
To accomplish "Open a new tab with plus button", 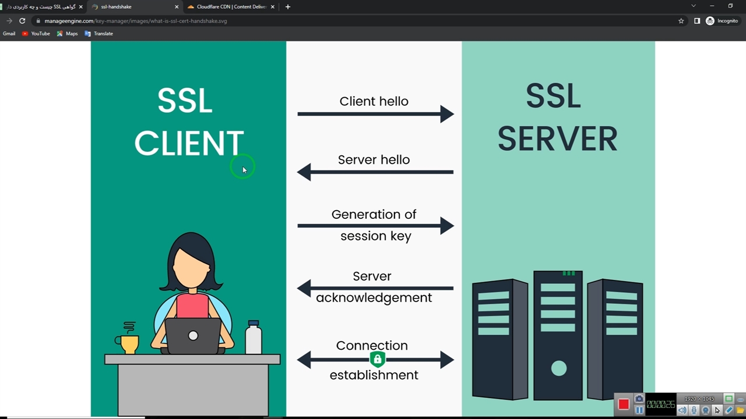I will [x=287, y=7].
